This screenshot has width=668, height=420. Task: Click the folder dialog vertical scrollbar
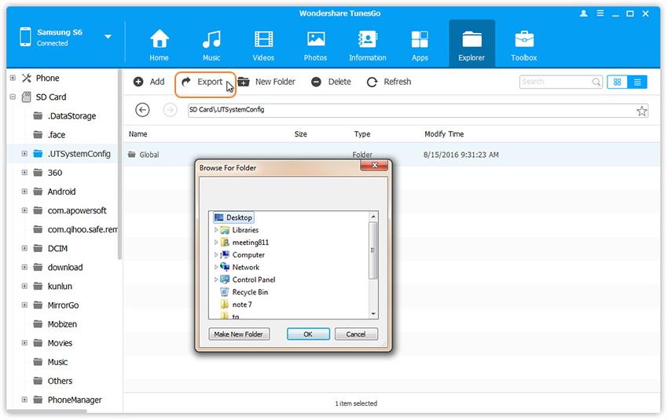point(373,251)
